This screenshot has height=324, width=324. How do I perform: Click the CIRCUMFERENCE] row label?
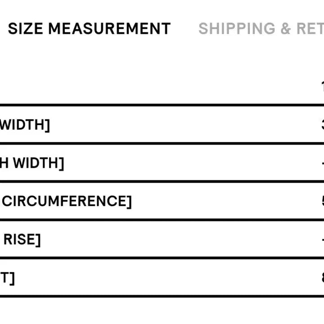point(67,201)
